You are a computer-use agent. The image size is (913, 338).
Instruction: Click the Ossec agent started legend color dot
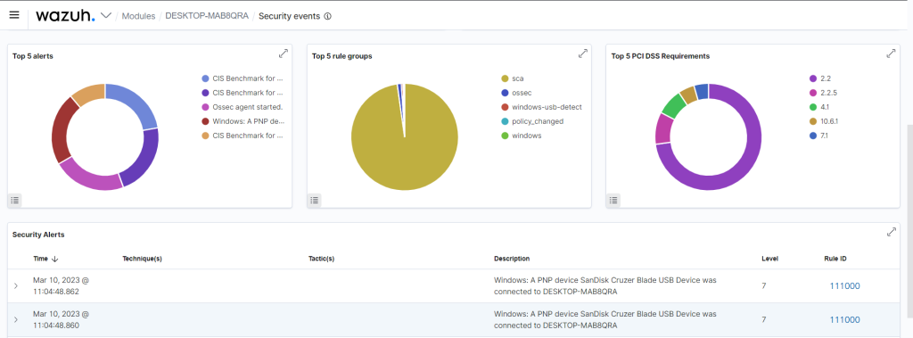pyautogui.click(x=205, y=107)
